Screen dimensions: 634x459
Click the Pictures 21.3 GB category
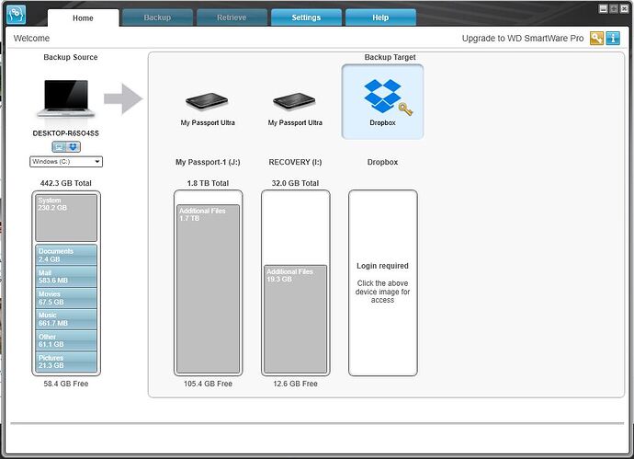(66, 361)
